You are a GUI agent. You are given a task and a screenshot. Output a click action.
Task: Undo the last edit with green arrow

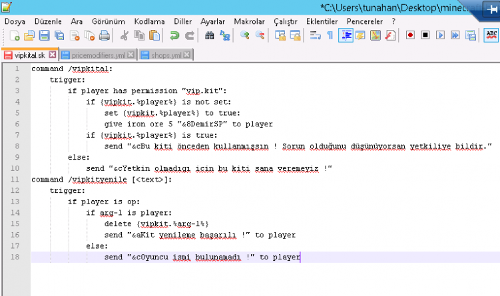[174, 35]
